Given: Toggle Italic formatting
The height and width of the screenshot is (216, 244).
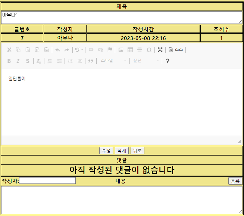Looking at the screenshot, I should click(x=18, y=61).
